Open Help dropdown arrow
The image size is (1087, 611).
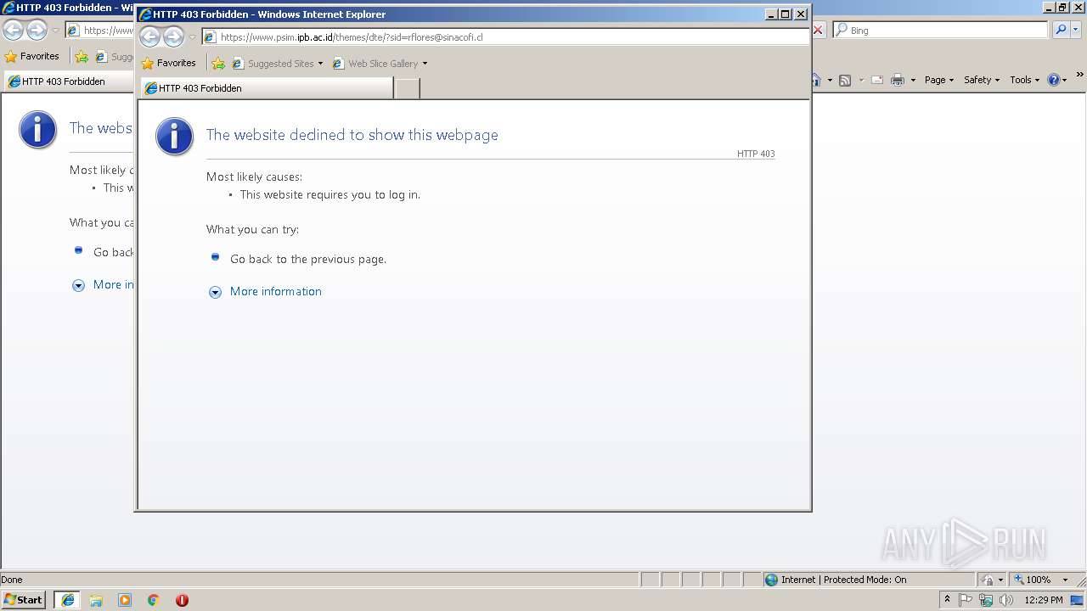coord(1065,80)
